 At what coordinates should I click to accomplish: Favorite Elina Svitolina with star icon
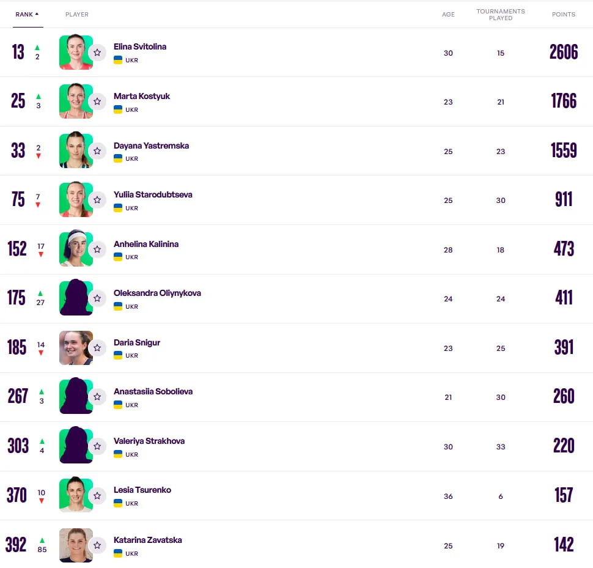[x=97, y=53]
